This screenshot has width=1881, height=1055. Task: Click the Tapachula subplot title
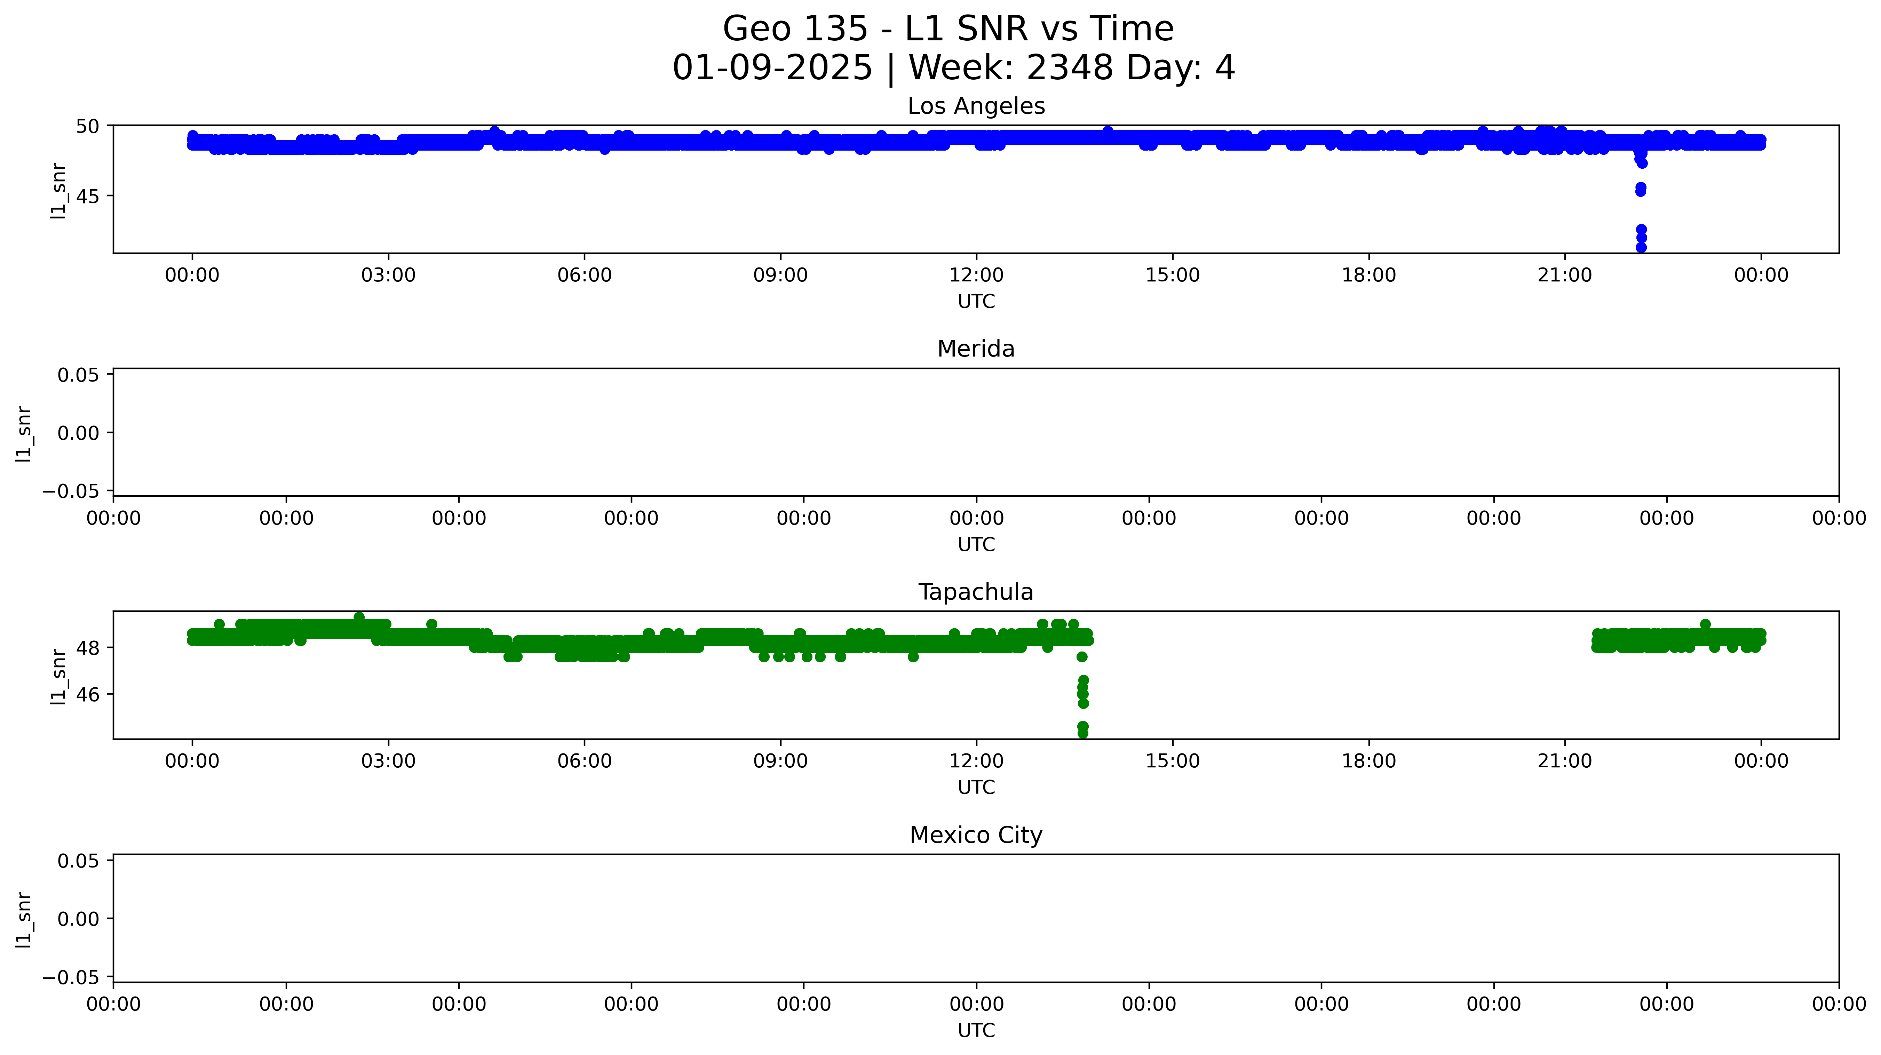click(976, 592)
